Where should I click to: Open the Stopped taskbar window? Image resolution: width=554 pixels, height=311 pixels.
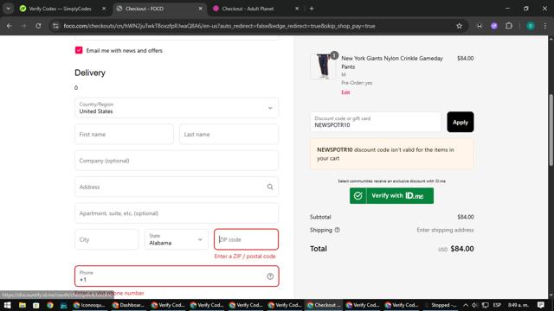pyautogui.click(x=441, y=305)
